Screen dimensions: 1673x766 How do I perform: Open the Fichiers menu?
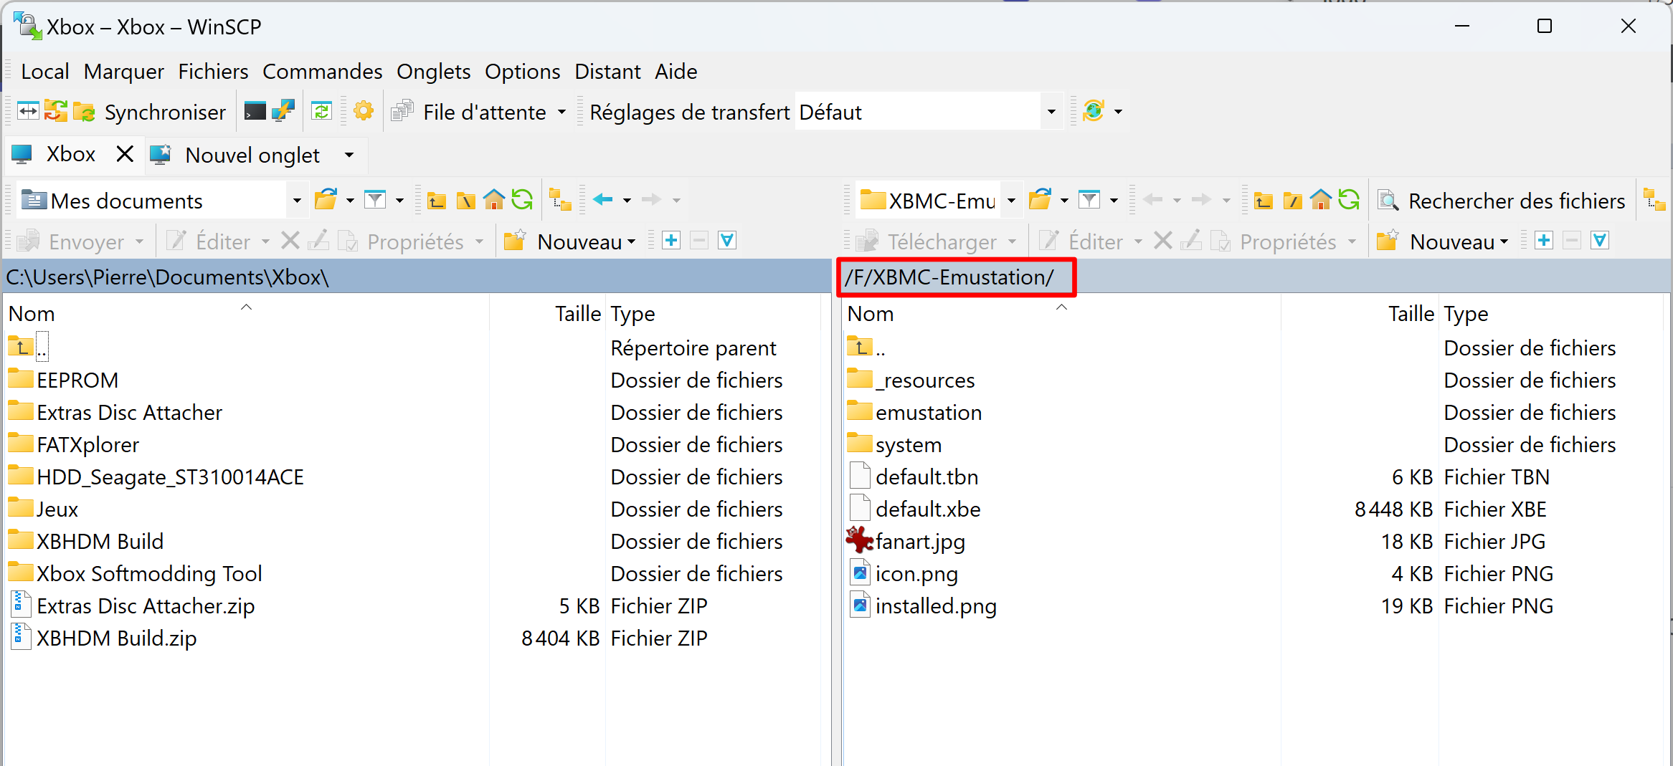[213, 72]
